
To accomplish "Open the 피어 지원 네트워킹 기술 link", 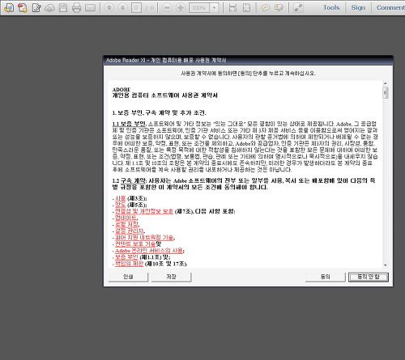I will pyautogui.click(x=144, y=237).
